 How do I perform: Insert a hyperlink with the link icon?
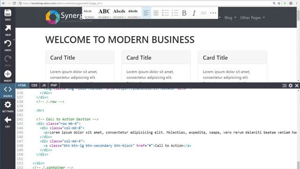[x=203, y=13]
